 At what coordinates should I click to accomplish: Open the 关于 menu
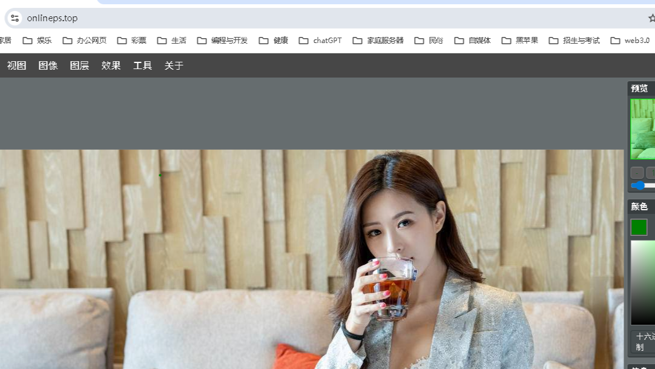174,65
